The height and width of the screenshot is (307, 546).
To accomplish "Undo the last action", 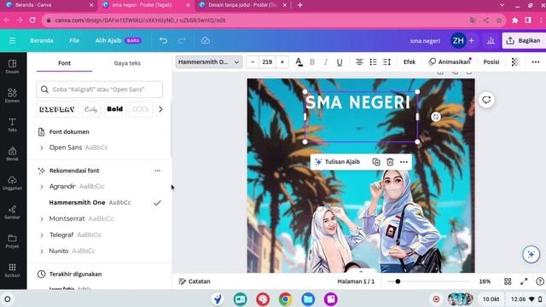I will (x=163, y=41).
